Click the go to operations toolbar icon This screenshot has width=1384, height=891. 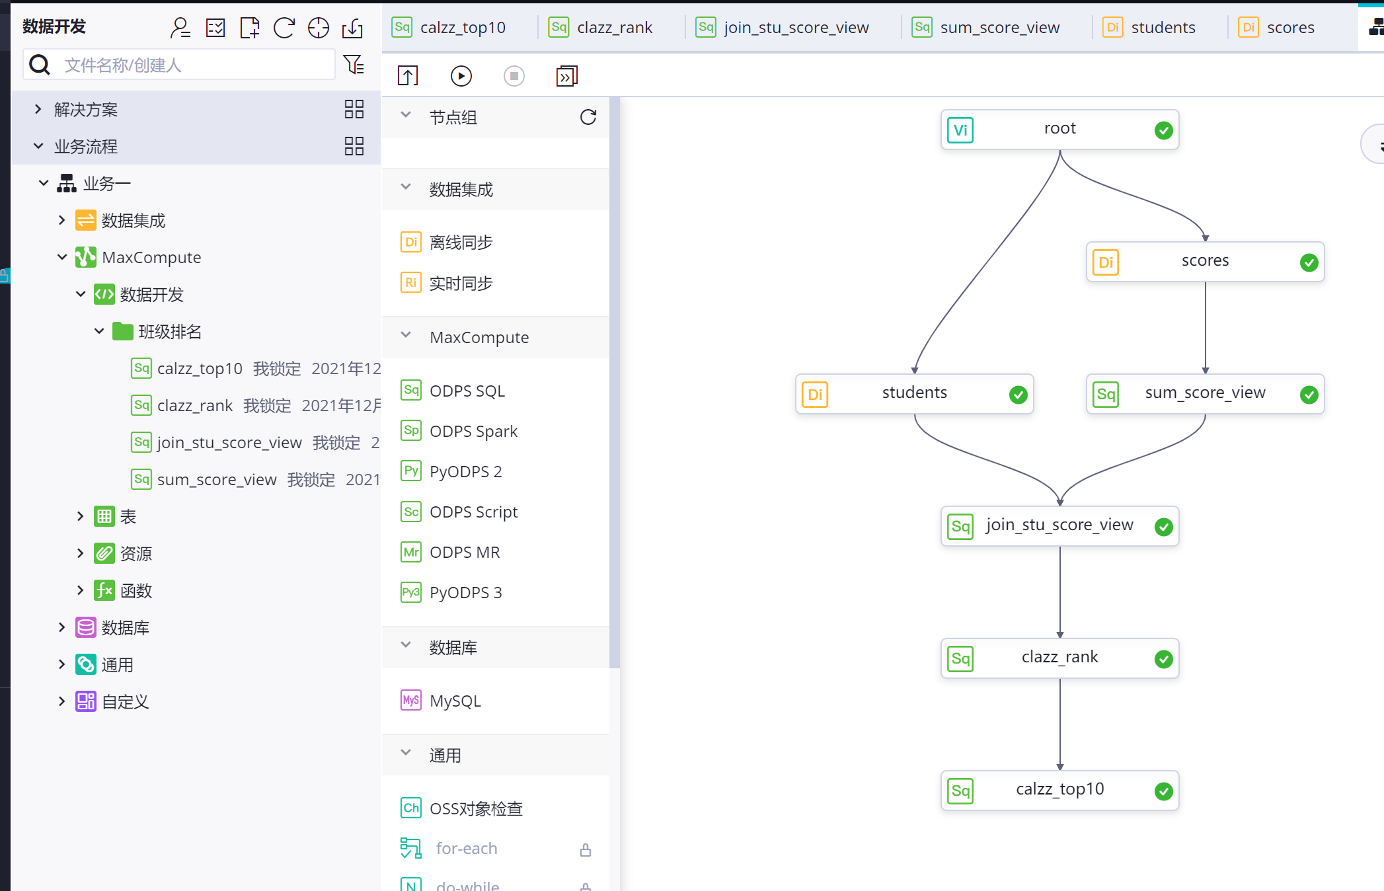point(567,76)
